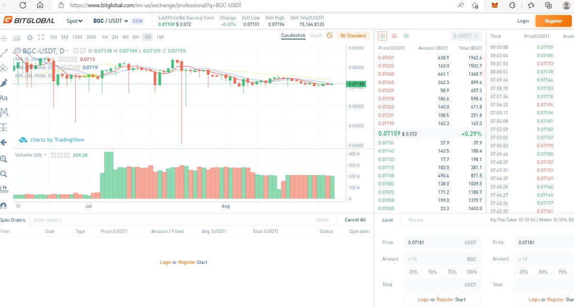The height and width of the screenshot is (307, 574).
Task: Show sell orders only view icon
Action: (x=394, y=36)
